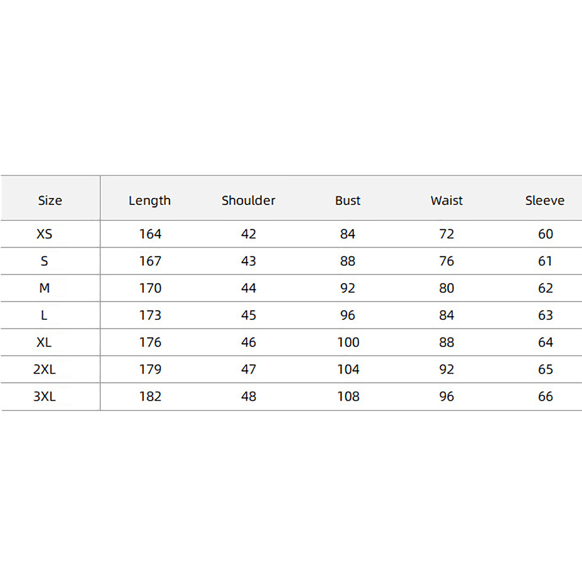Click the Sleeve column header
This screenshot has height=582, width=582.
[x=545, y=200]
